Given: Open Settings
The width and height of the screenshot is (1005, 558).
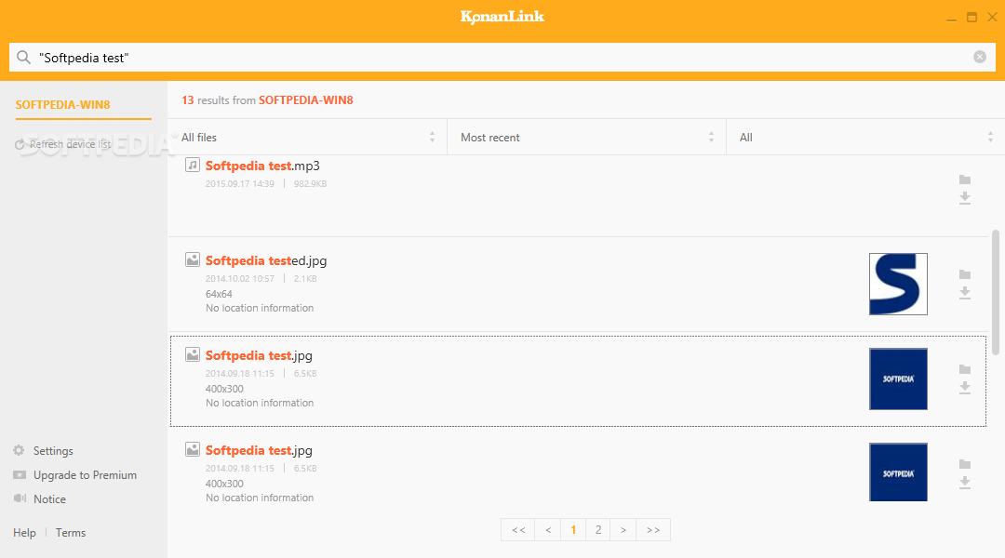Looking at the screenshot, I should pyautogui.click(x=53, y=450).
